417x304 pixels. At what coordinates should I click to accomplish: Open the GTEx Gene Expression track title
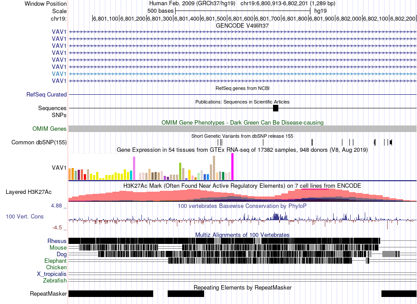tap(242, 150)
